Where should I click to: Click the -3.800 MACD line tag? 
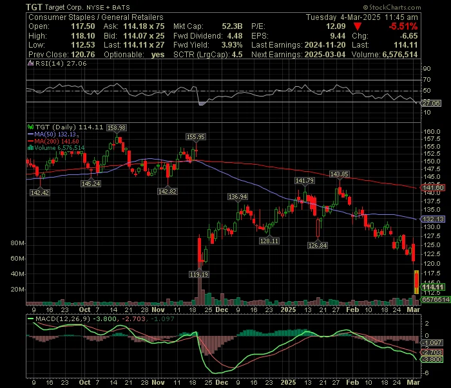[x=432, y=359]
